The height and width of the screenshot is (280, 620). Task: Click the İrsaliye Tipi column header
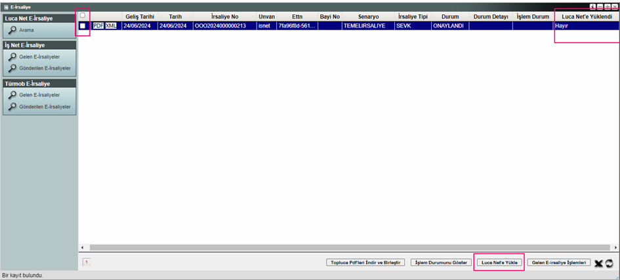point(413,17)
